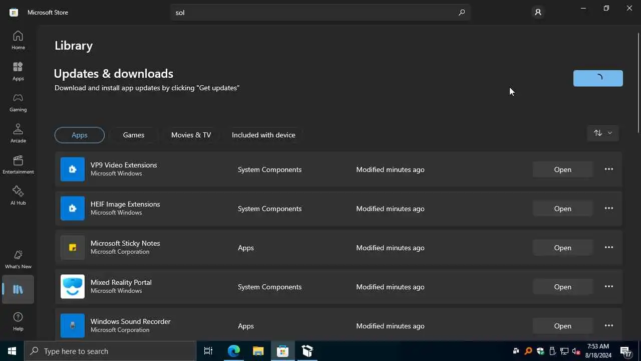Click the 'VP9 Video Extensions' name text
Image resolution: width=641 pixels, height=361 pixels.
point(124,165)
